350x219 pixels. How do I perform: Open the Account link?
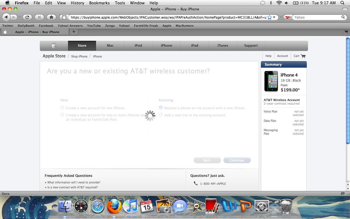point(282,56)
